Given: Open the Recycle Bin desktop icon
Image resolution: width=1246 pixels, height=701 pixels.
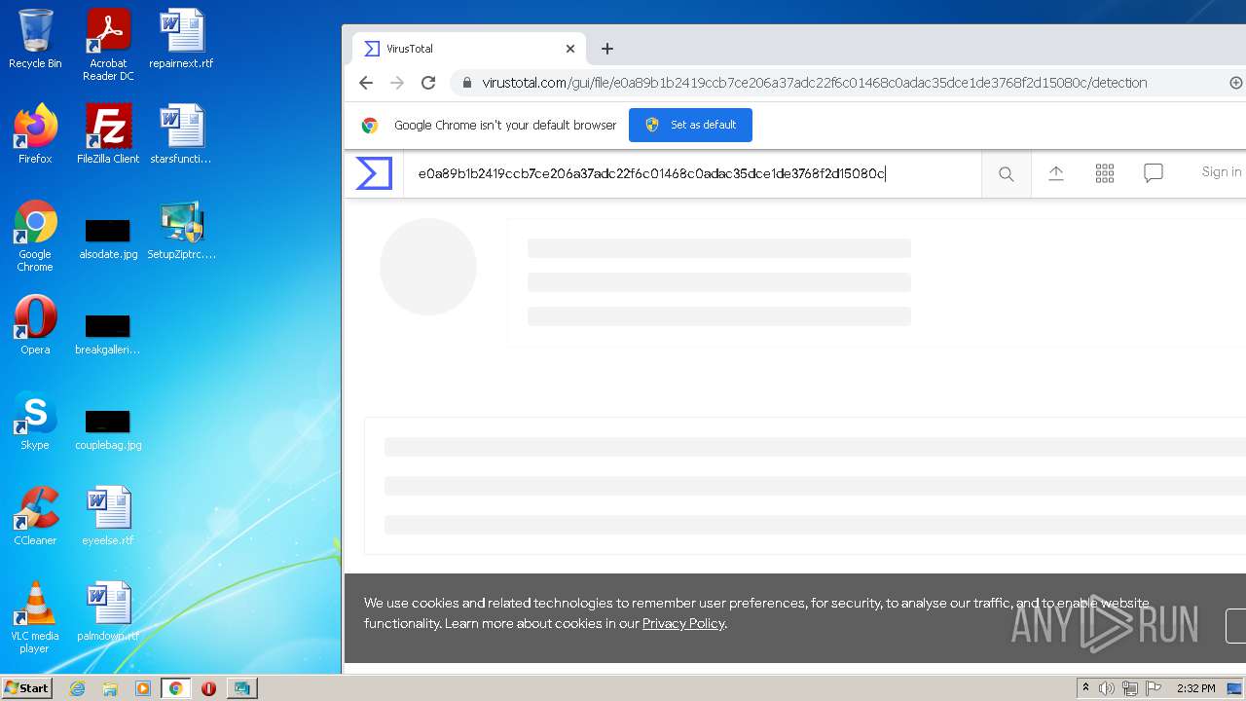Looking at the screenshot, I should (35, 39).
